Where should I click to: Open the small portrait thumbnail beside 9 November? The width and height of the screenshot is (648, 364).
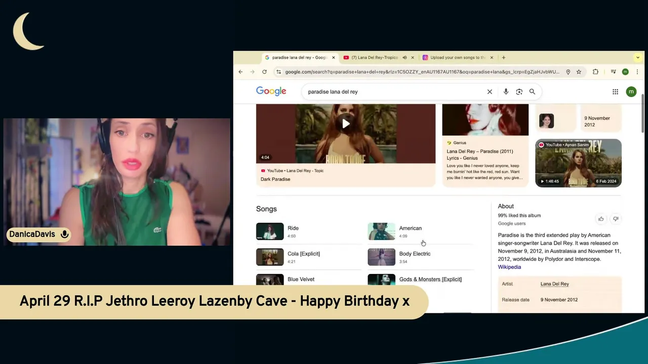(x=546, y=121)
